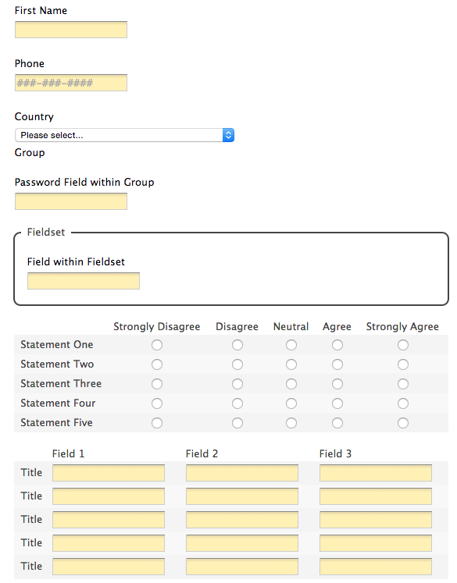
Task: Click the last Title row Field 3 input
Action: click(x=376, y=567)
